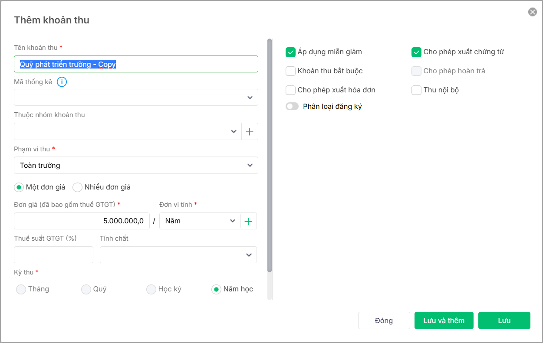Expand the Phạm vi thu dropdown

pos(136,165)
